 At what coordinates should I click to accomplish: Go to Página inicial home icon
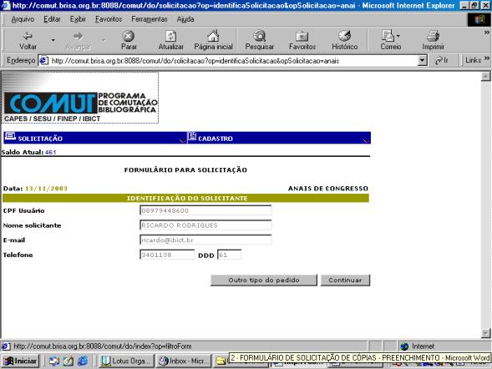point(213,36)
